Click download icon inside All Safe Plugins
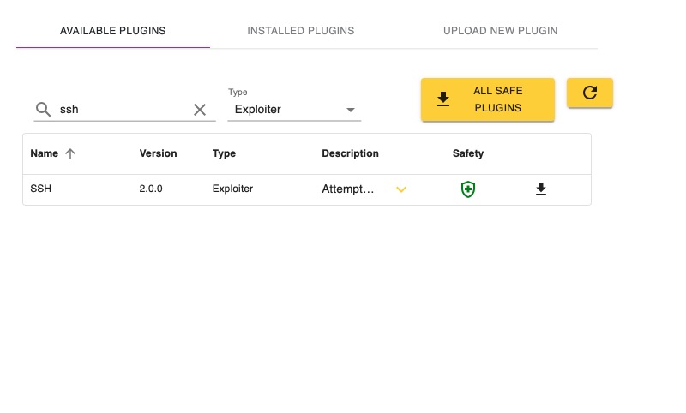686x413 pixels. (443, 99)
